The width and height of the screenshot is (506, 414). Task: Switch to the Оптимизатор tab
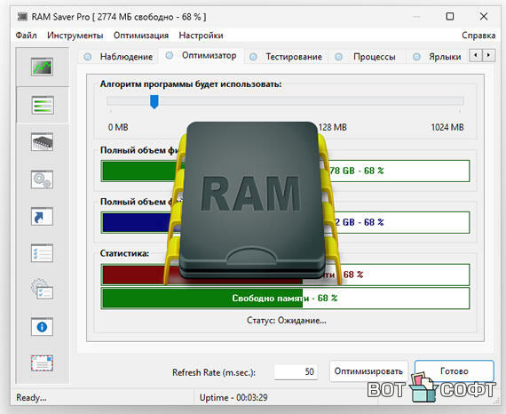coord(201,56)
